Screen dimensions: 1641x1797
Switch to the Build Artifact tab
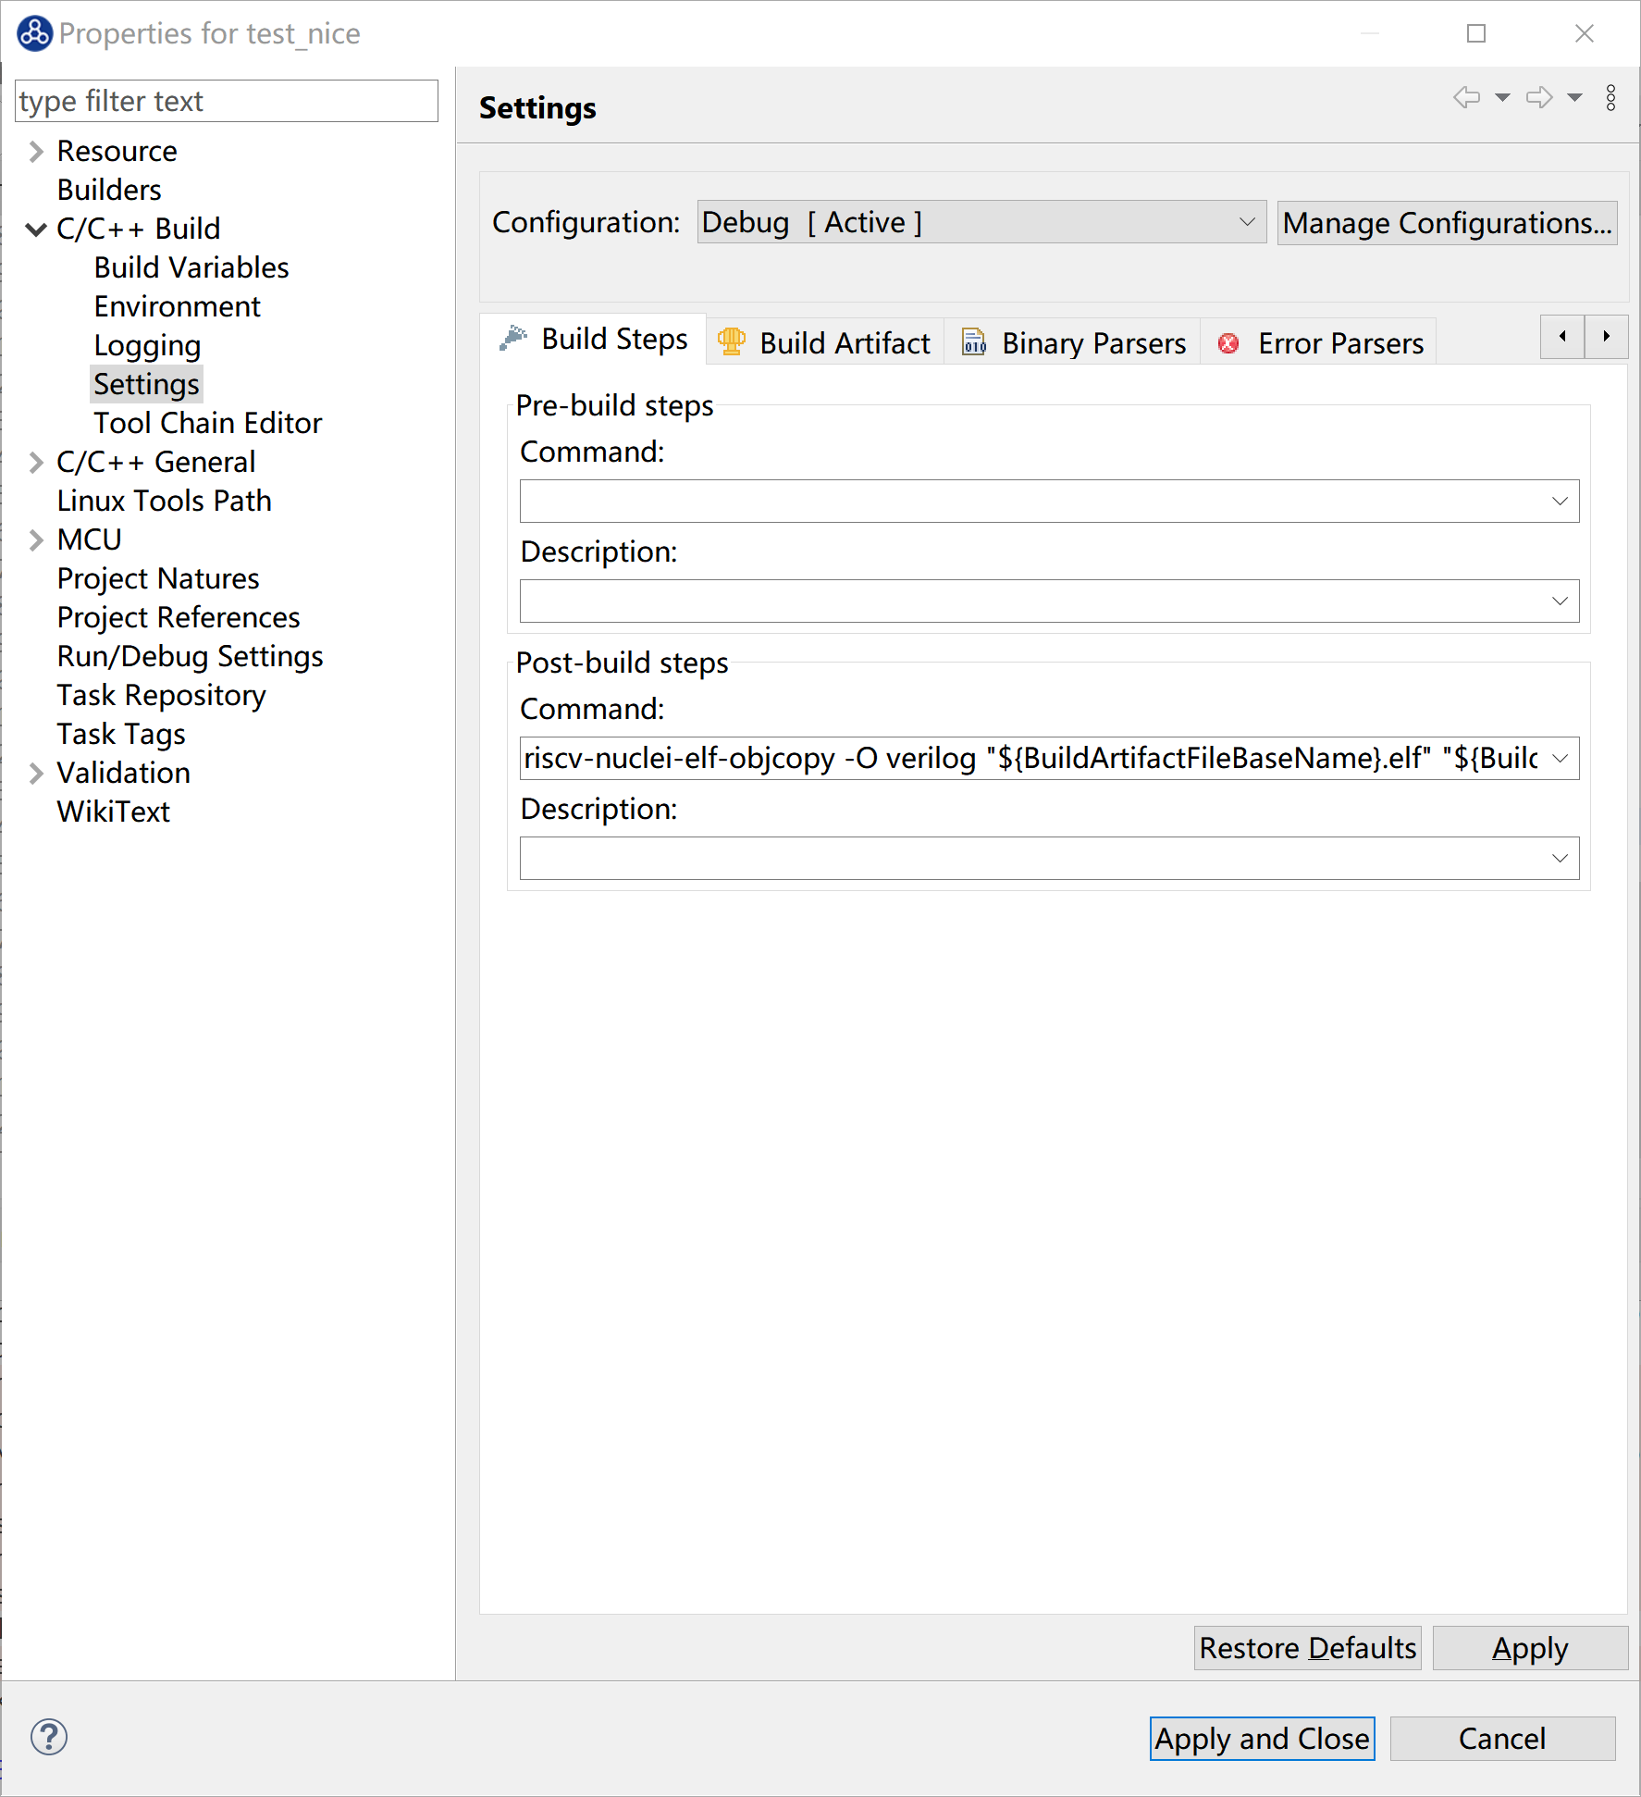[x=825, y=343]
